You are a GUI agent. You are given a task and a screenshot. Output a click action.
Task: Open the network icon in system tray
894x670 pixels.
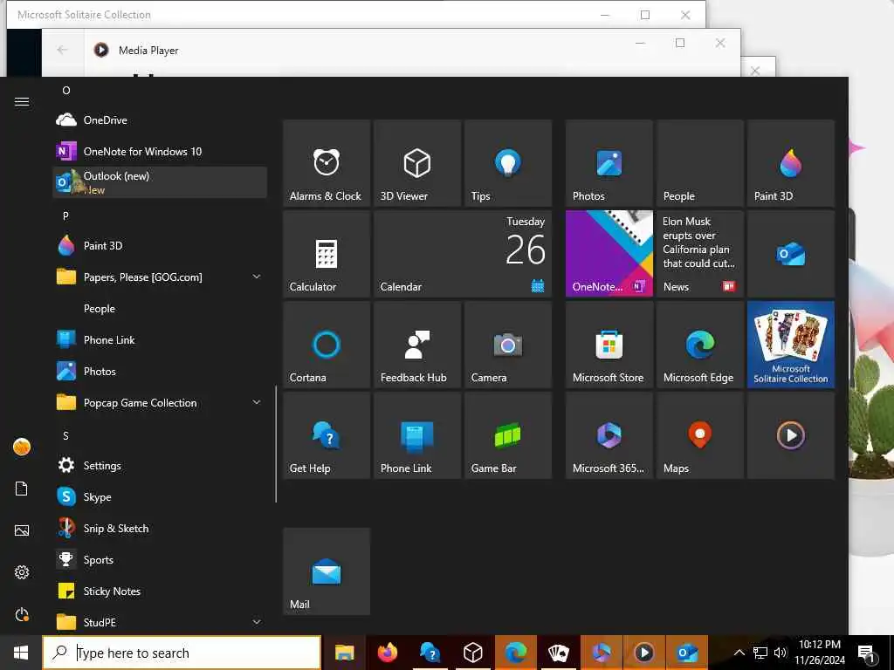coord(760,653)
